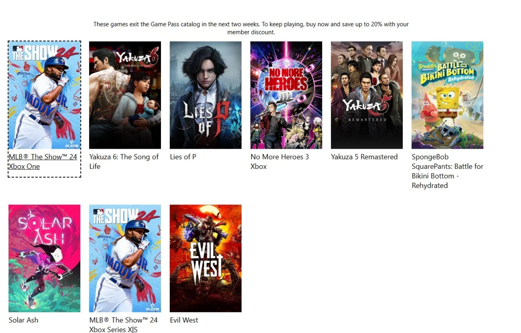Open the 'No More Heroes 3 Xbox' title link
The image size is (521, 333).
(280, 161)
